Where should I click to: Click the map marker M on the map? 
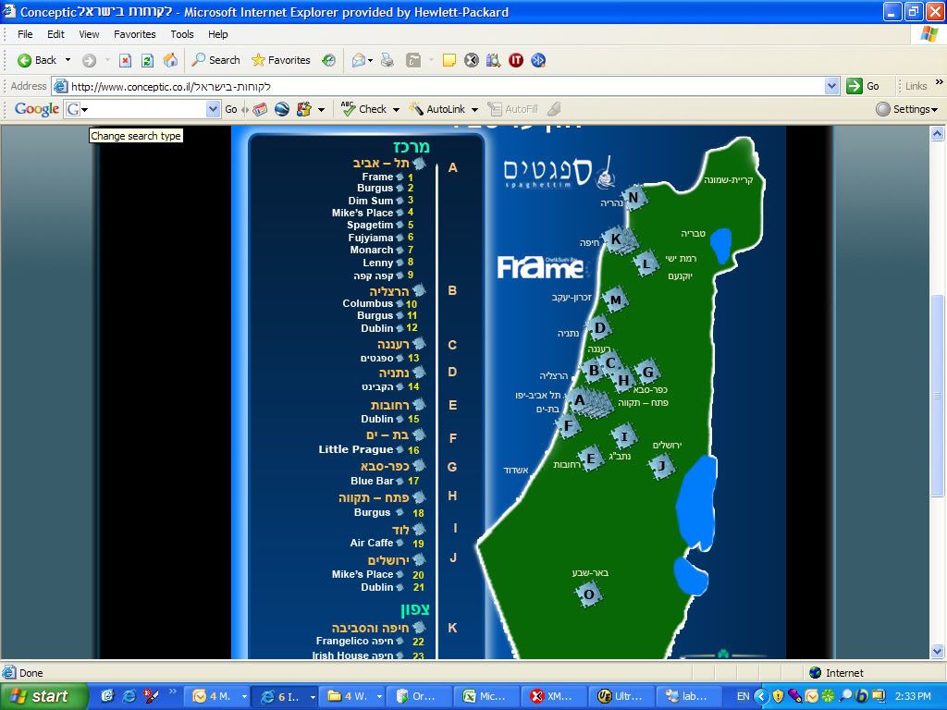tap(615, 300)
